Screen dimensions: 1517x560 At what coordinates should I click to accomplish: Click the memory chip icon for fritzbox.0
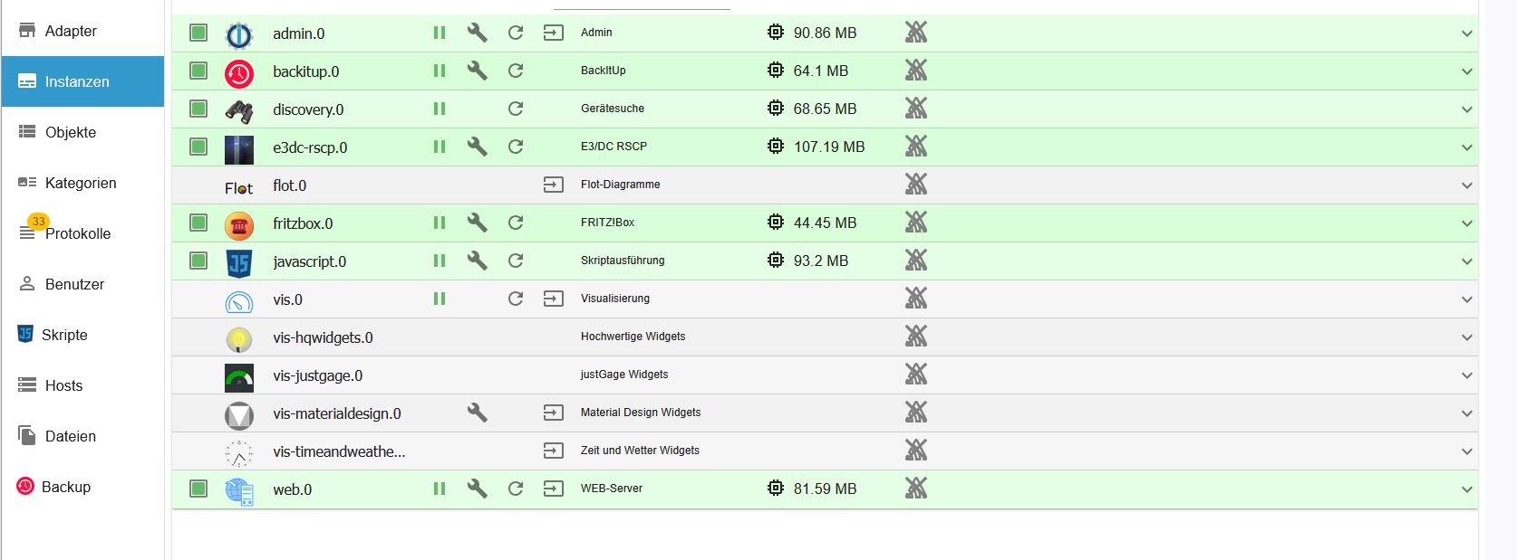[776, 223]
